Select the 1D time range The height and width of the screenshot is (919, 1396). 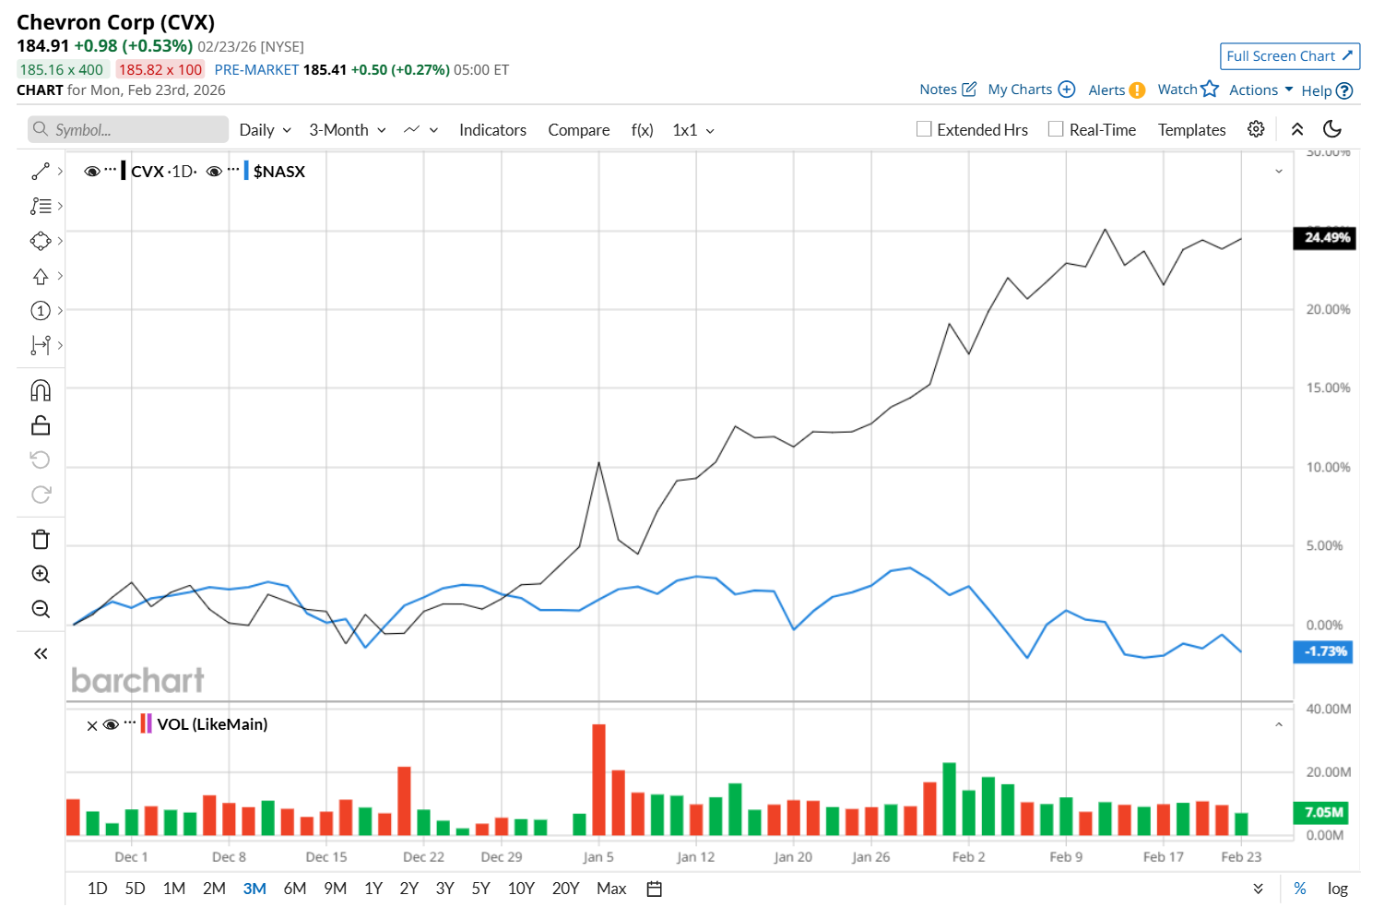click(x=97, y=889)
